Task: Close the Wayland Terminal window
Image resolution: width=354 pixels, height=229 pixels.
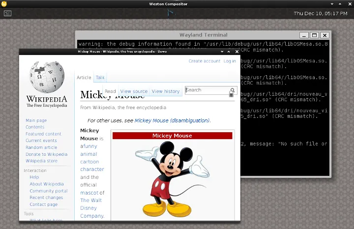Action: 324,35
